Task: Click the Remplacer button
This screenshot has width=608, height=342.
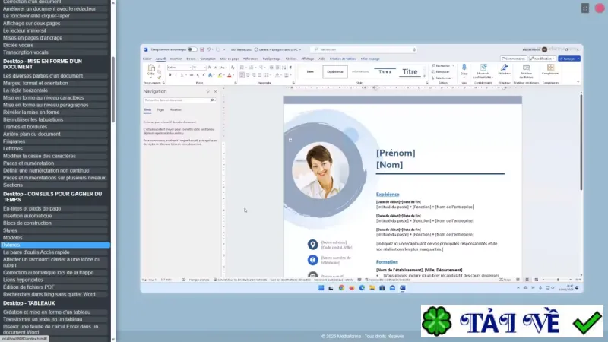Action: pos(442,72)
